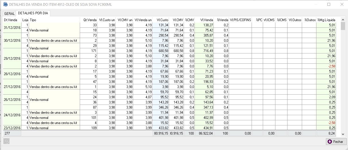348x150 pixels.
Task: Click the quantity cell 101
Action: click(x=89, y=117)
